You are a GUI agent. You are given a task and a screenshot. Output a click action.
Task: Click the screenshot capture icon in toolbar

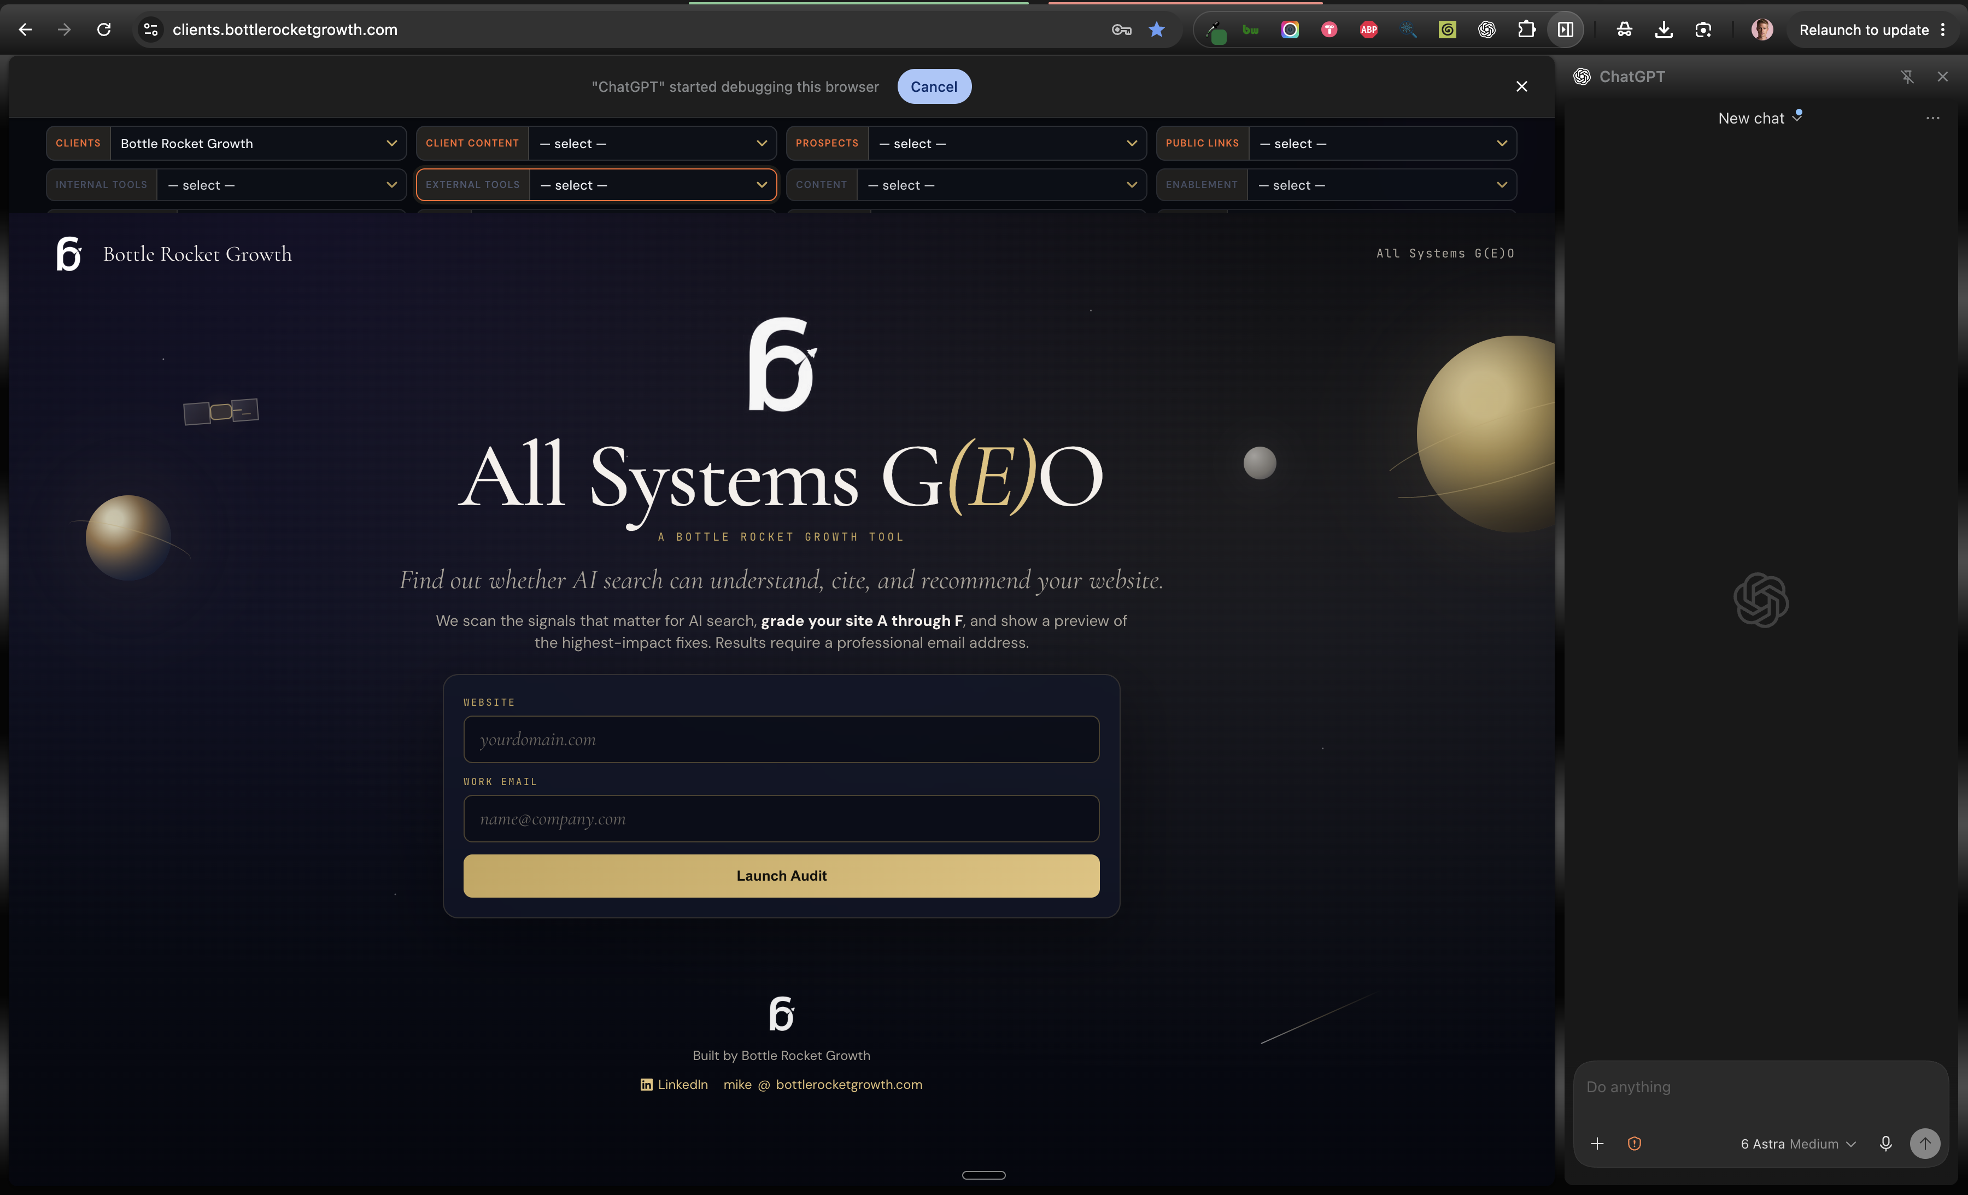coord(1703,30)
